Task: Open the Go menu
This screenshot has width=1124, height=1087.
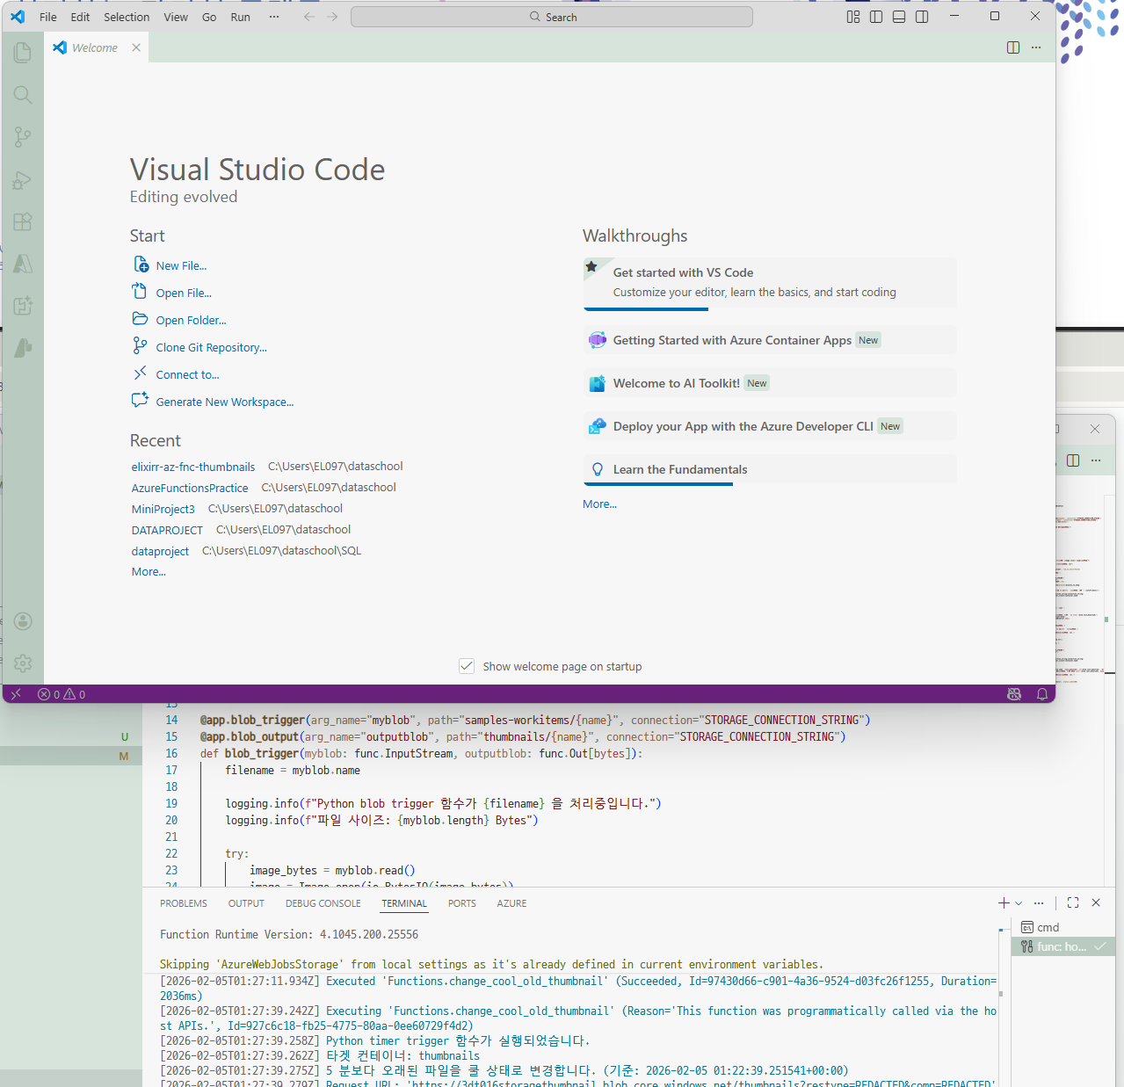Action: pyautogui.click(x=209, y=17)
